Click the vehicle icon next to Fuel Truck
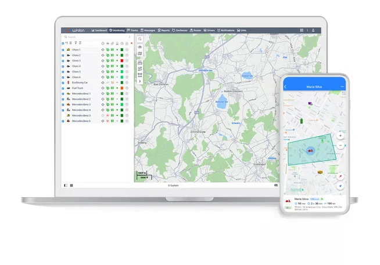 (x=69, y=88)
